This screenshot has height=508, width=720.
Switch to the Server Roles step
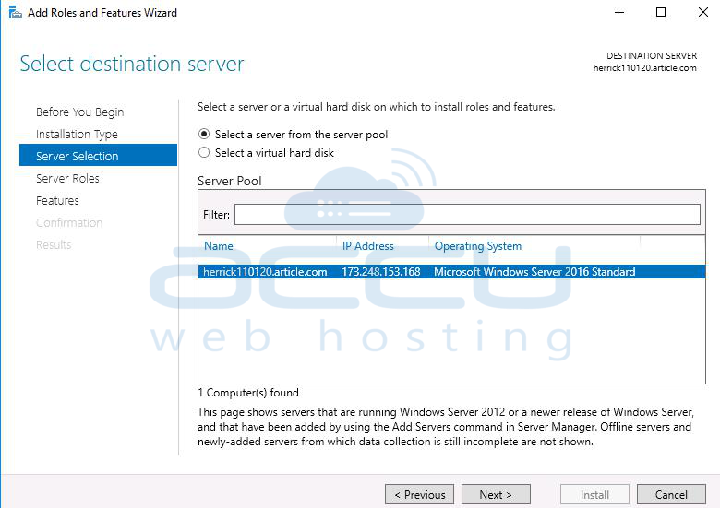pyautogui.click(x=67, y=178)
